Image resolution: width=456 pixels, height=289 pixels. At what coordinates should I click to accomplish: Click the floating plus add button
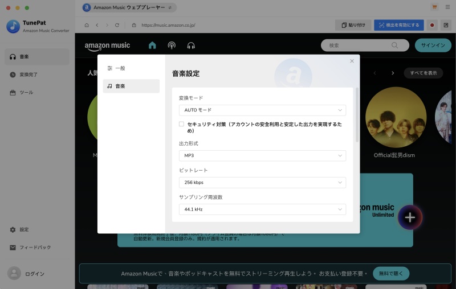pos(410,217)
